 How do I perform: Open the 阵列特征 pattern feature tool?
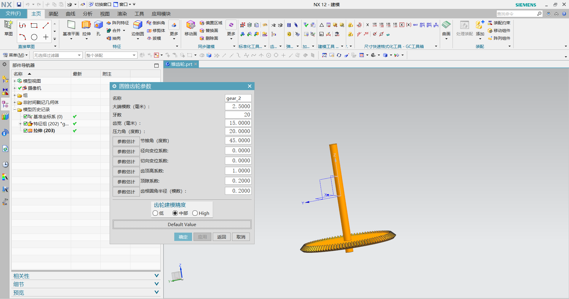click(118, 23)
